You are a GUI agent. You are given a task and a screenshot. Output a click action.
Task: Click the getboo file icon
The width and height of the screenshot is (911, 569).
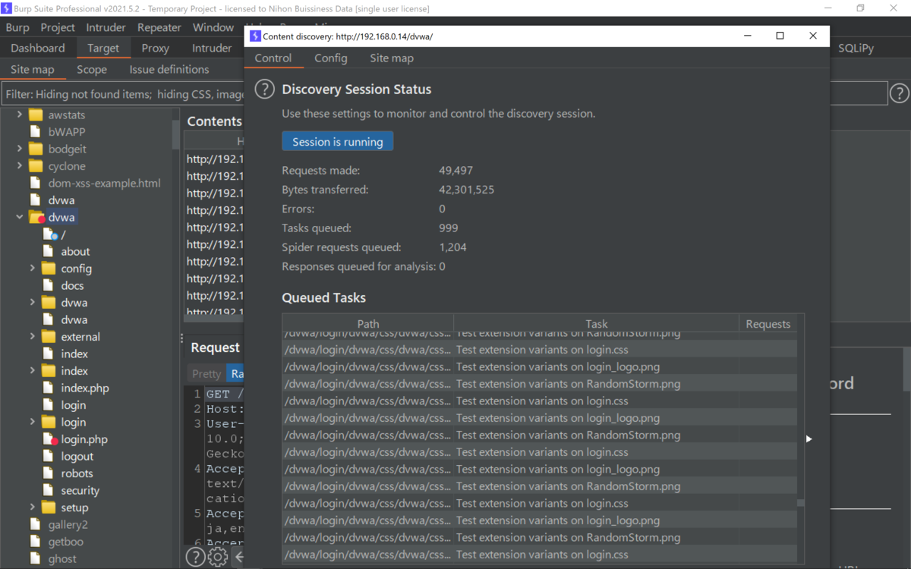point(35,542)
